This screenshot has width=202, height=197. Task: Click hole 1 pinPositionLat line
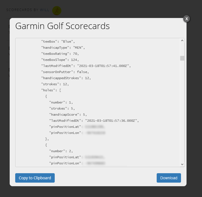click(77, 127)
